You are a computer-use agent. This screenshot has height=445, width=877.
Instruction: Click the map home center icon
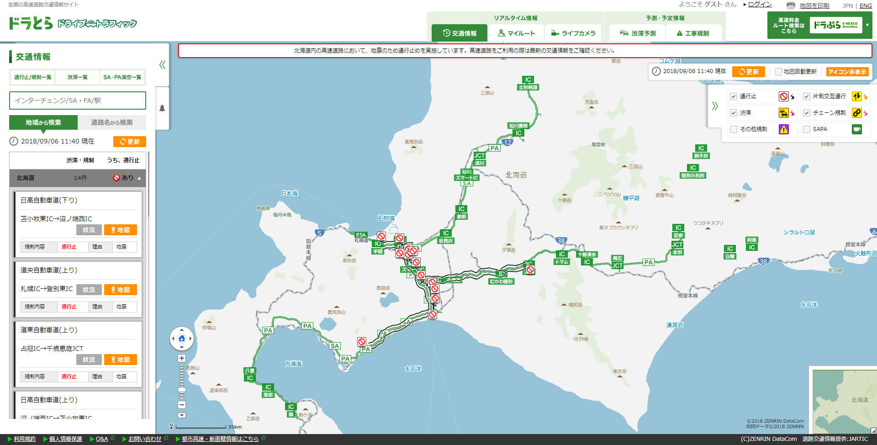(182, 339)
